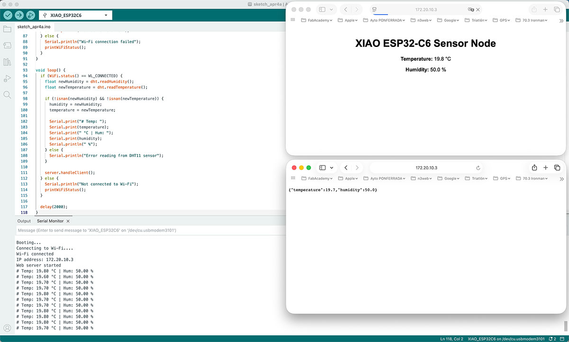Open sidebar options chevron in bottom Safari window
Screen dimensions: 569x342
(331, 167)
